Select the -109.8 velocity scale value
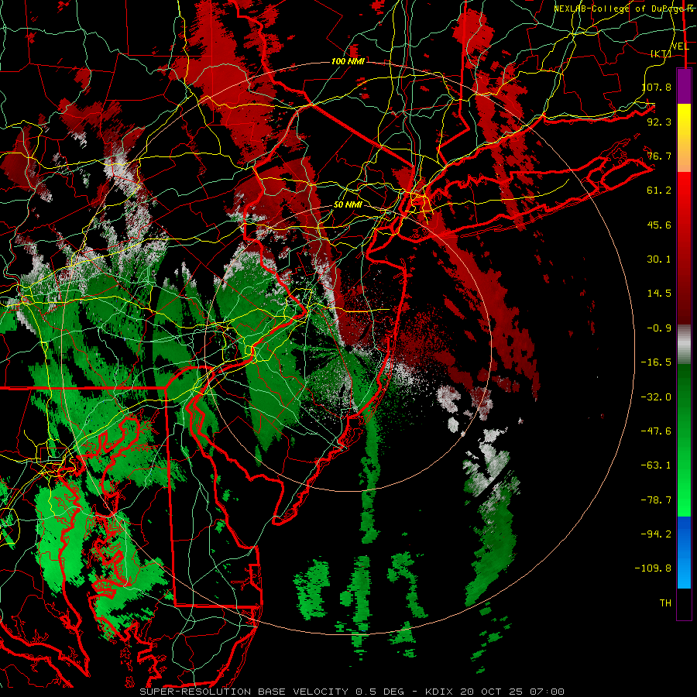The image size is (697, 697). pos(653,568)
